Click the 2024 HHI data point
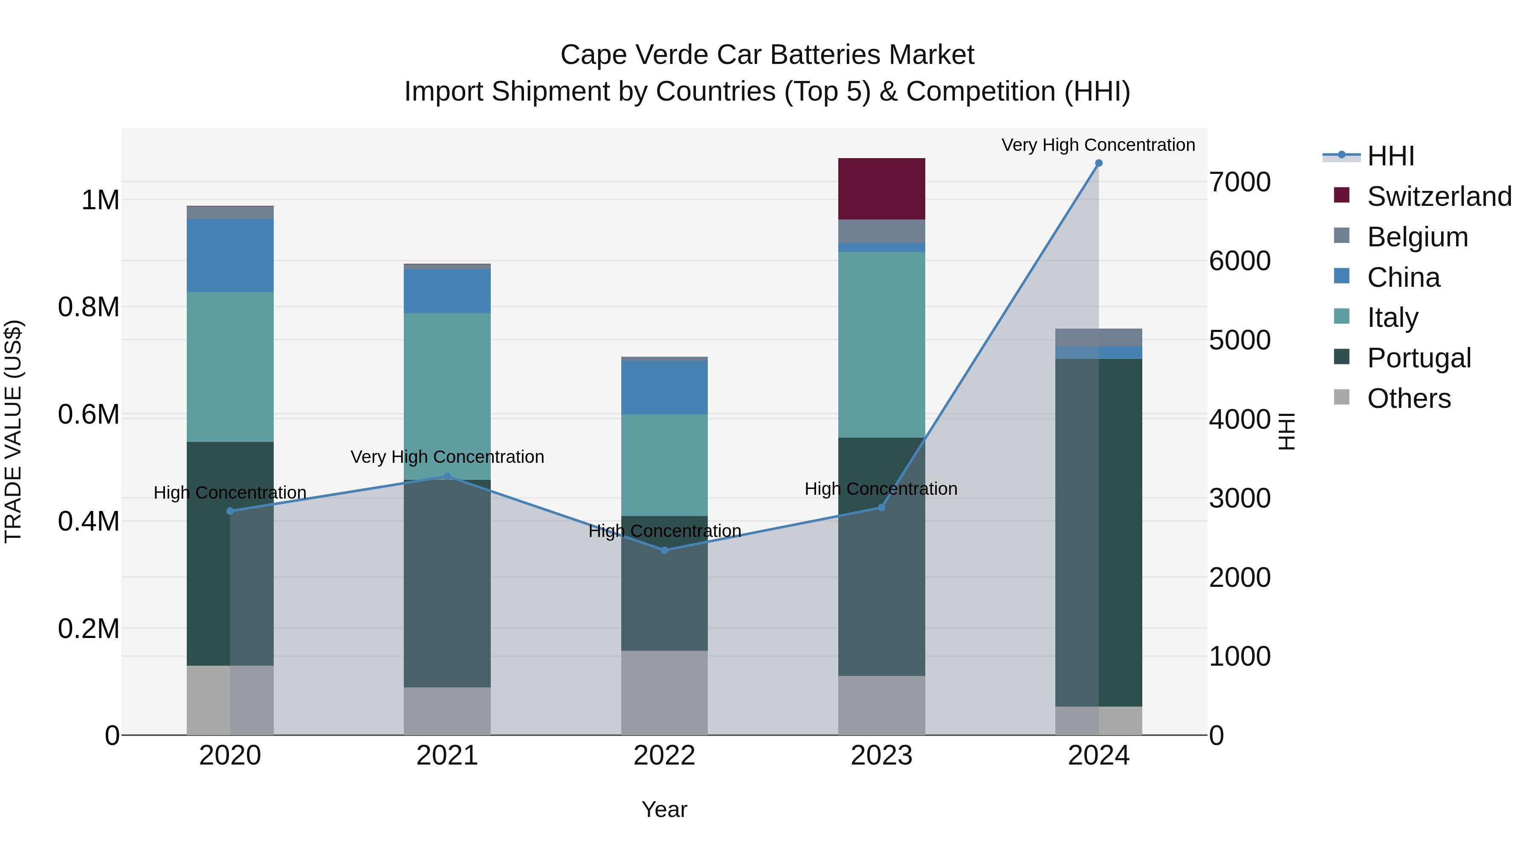 point(1099,163)
